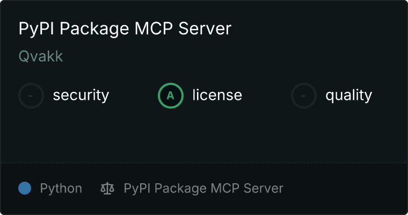Image resolution: width=408 pixels, height=215 pixels.
Task: Click the security score badge circle
Action: pyautogui.click(x=31, y=96)
